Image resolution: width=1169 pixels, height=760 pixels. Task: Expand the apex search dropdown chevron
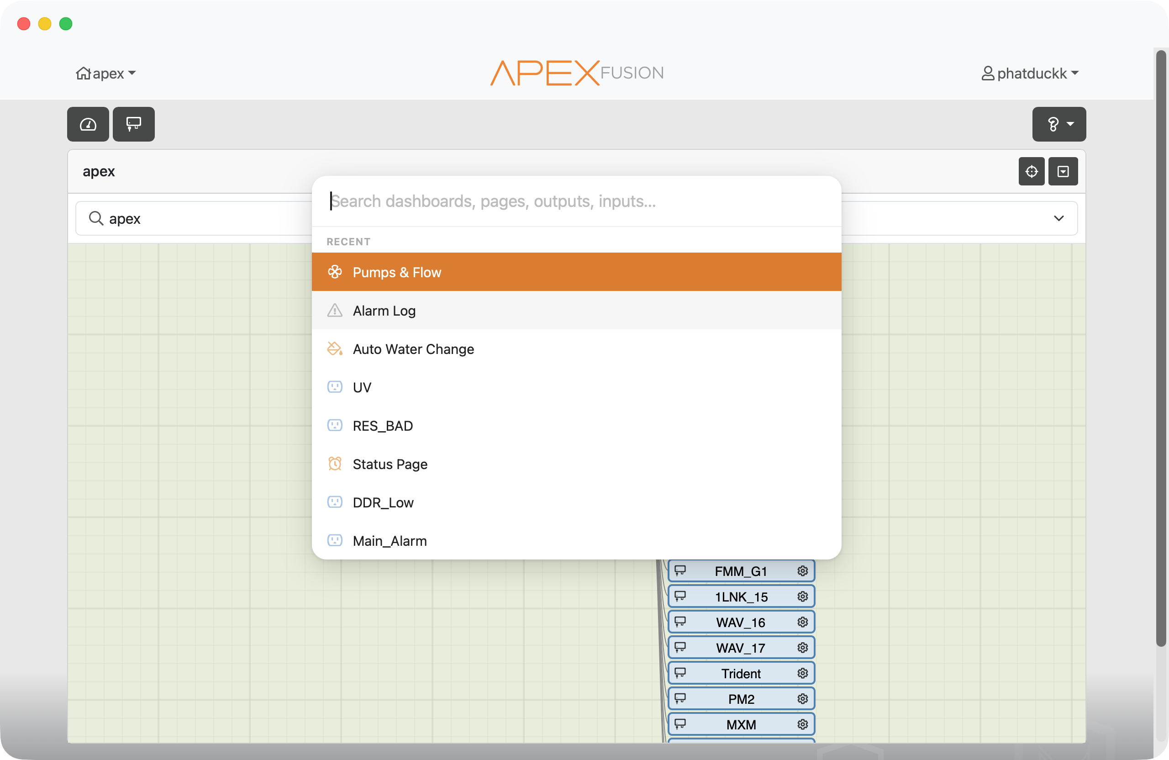(x=1059, y=218)
